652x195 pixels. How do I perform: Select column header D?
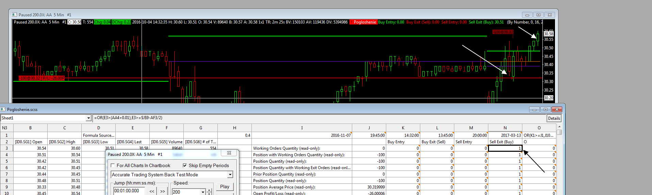click(98, 128)
